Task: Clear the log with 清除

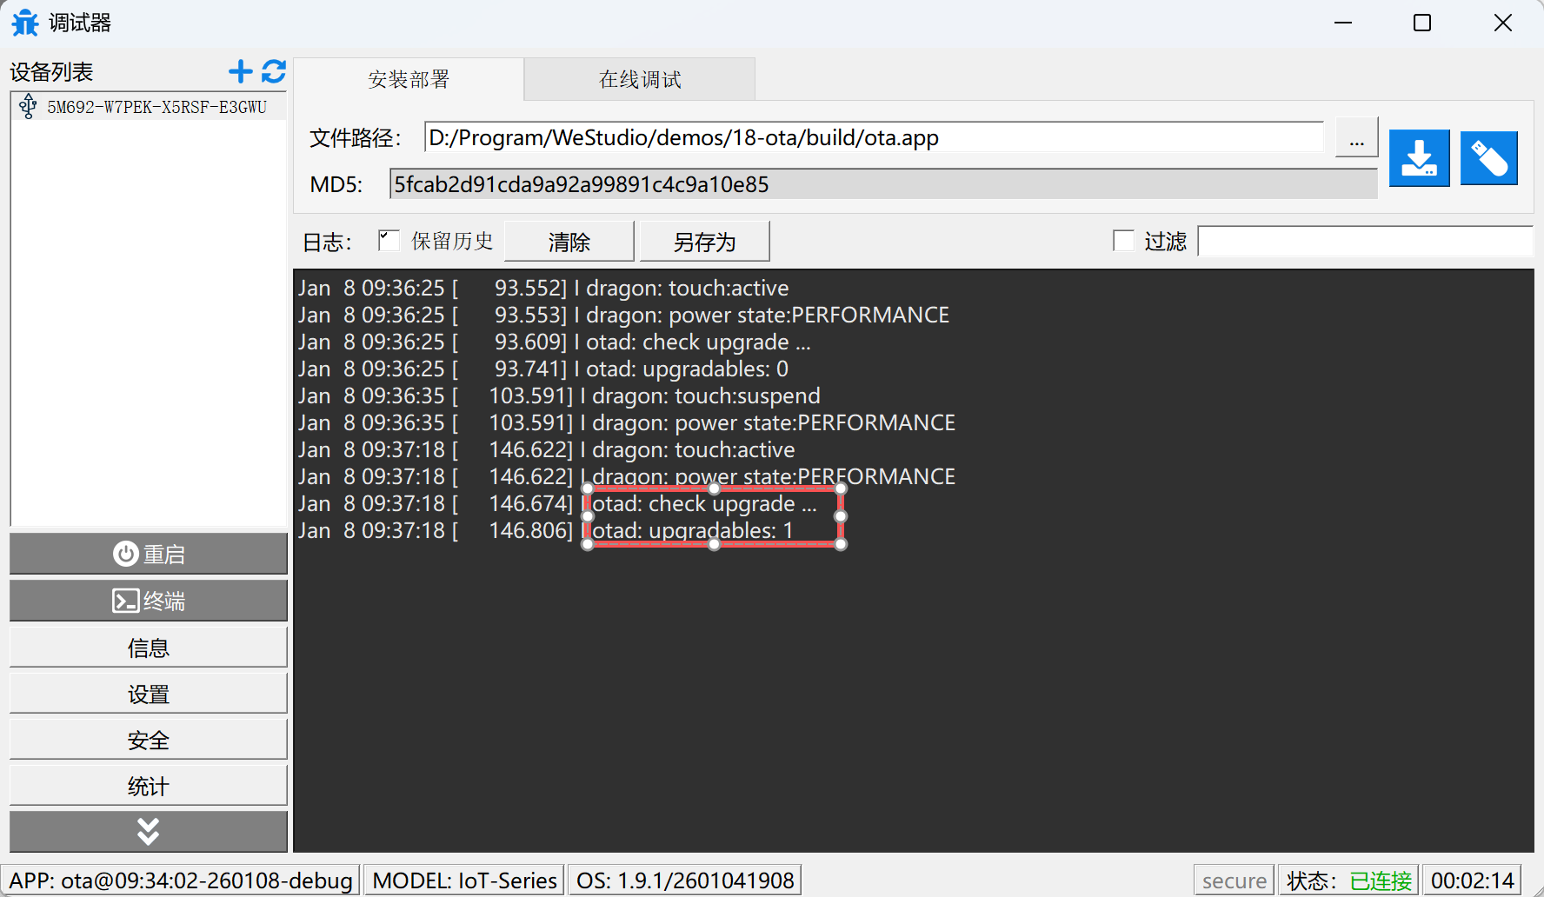Action: (569, 241)
